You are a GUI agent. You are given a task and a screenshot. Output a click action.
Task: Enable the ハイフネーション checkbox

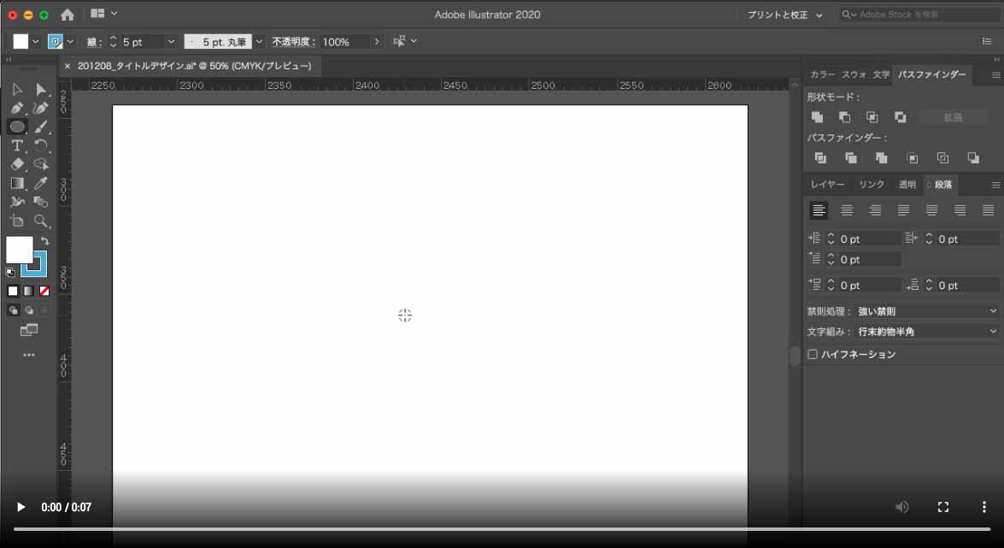[813, 355]
